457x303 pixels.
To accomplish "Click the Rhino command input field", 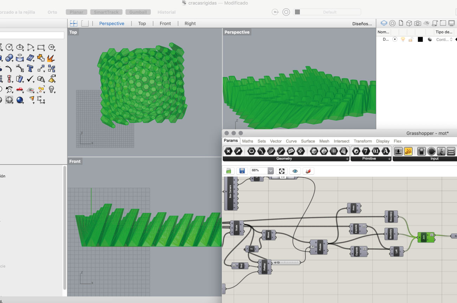I will point(32,35).
